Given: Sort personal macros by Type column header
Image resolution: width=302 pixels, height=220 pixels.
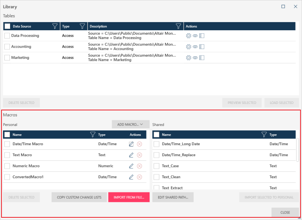Looking at the screenshot, I should coord(102,135).
